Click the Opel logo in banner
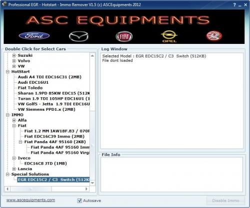The width and height of the screenshot is (250, 208). click(x=169, y=36)
